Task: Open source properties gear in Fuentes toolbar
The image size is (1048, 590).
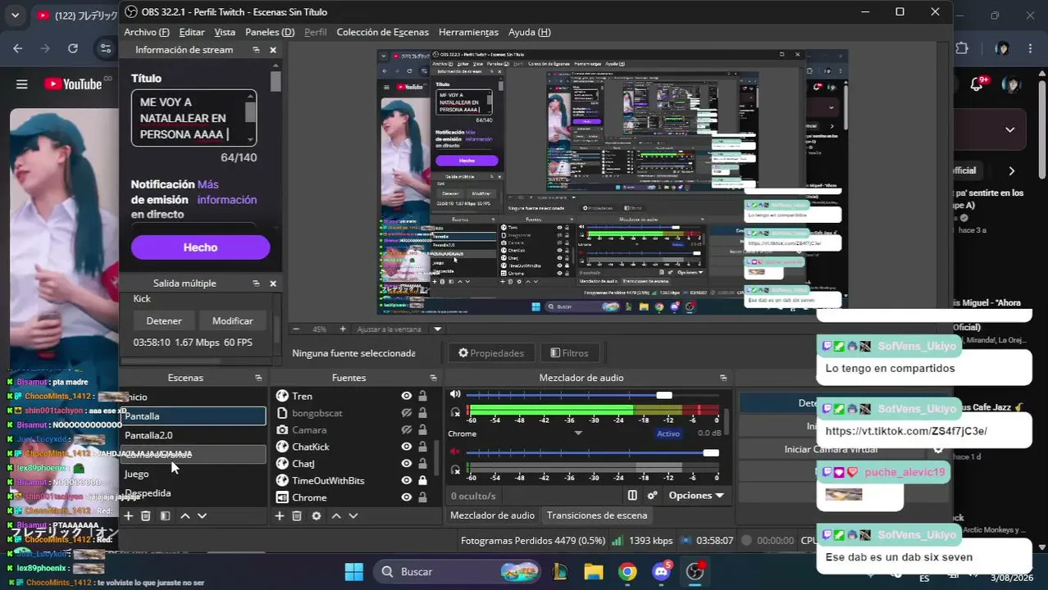Action: click(x=316, y=515)
